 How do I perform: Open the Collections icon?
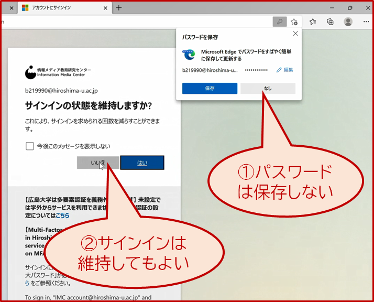pos(330,21)
